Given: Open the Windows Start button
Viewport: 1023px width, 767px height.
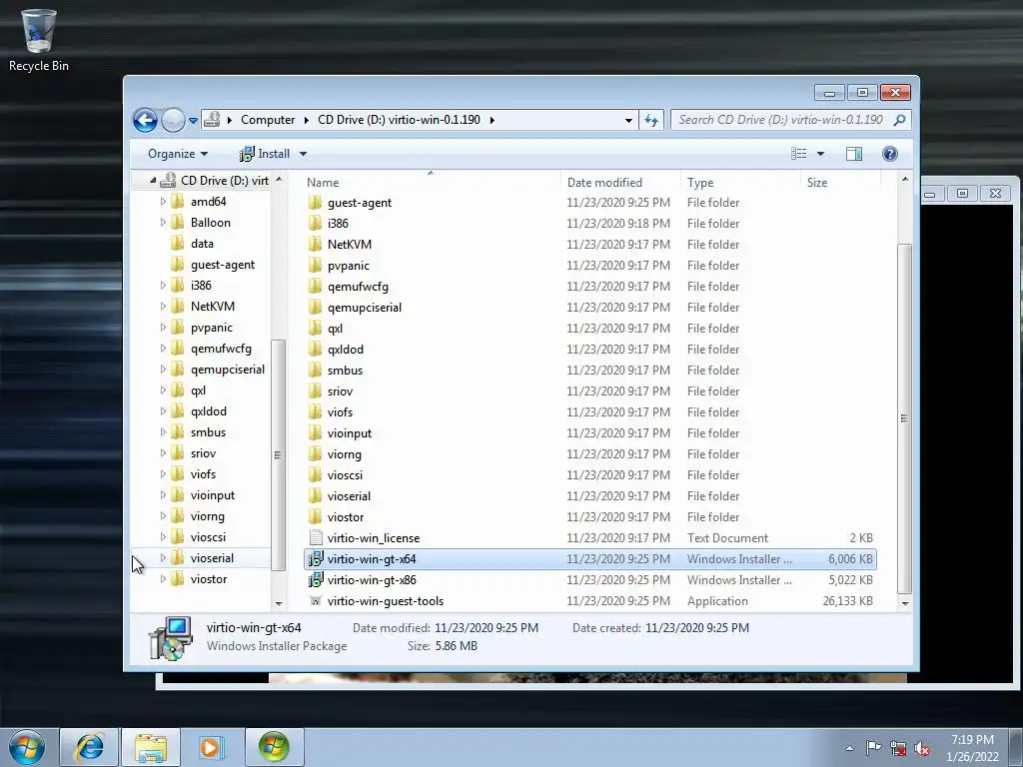Looking at the screenshot, I should [x=27, y=747].
